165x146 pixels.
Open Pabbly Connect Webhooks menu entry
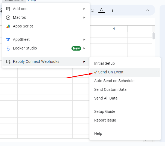click(46, 61)
